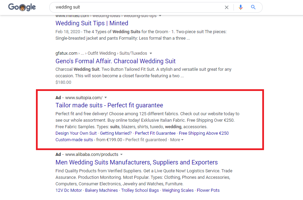Image resolution: width=303 pixels, height=200 pixels.
Task: Open Geno's Formal Affair Charcoal Wedding Suit
Action: pos(115,61)
